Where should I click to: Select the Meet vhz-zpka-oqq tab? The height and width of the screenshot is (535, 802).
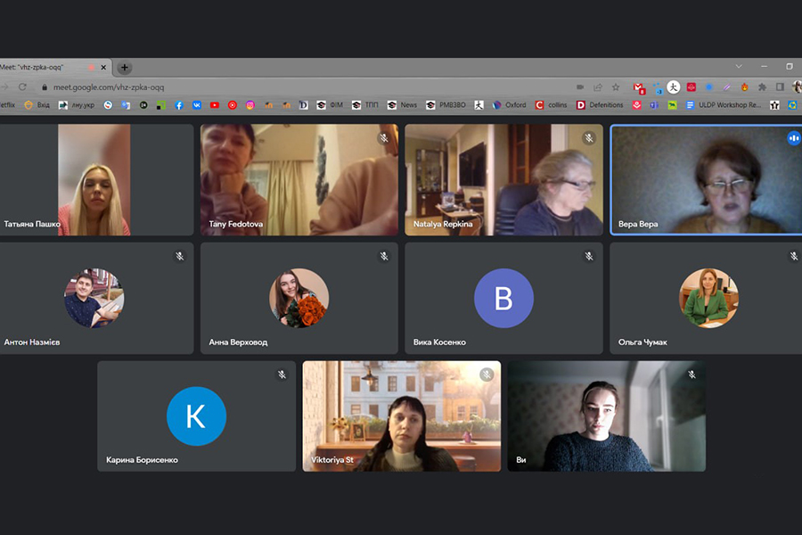click(x=49, y=67)
